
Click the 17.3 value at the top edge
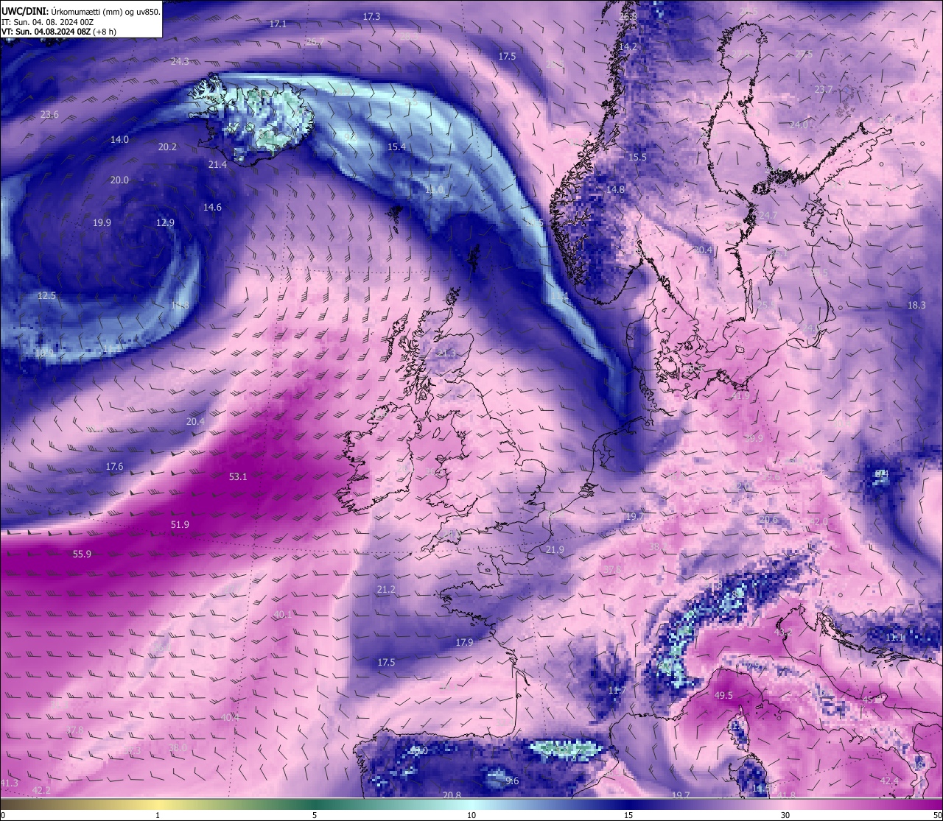click(371, 16)
